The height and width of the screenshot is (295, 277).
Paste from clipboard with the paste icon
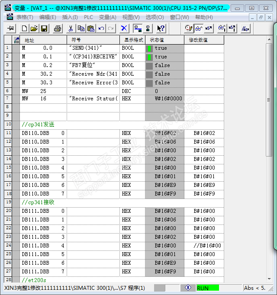coord(91,29)
